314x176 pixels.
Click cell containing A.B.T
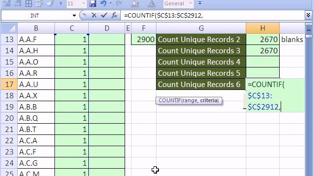click(36, 129)
